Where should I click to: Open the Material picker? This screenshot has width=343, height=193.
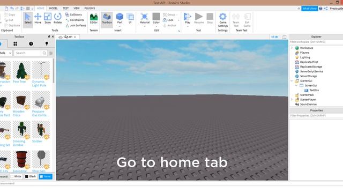click(144, 19)
